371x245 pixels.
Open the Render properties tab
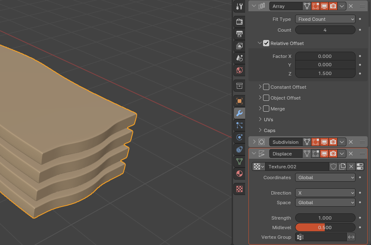click(x=239, y=21)
